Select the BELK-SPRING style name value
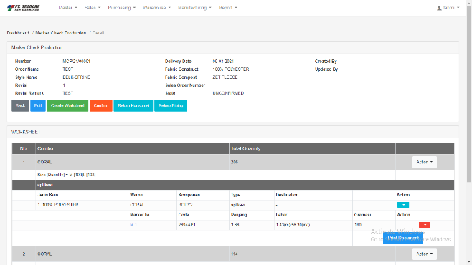 pos(77,77)
